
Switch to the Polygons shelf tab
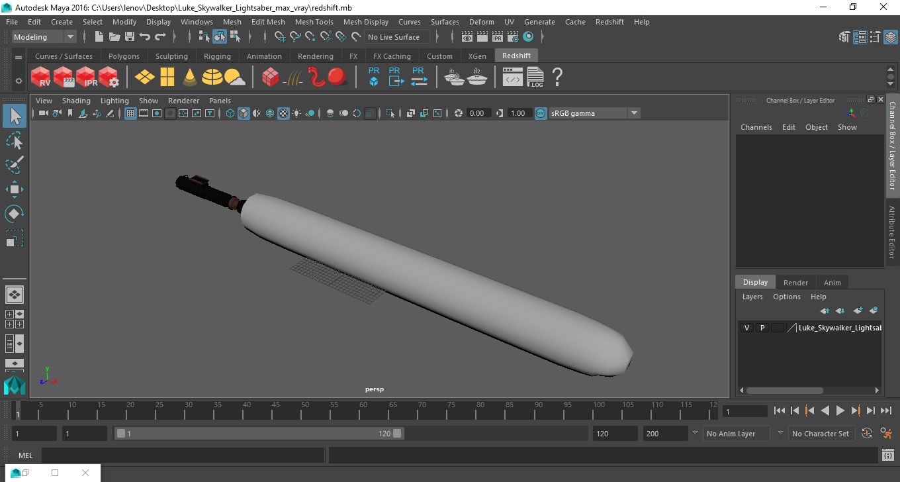(124, 56)
